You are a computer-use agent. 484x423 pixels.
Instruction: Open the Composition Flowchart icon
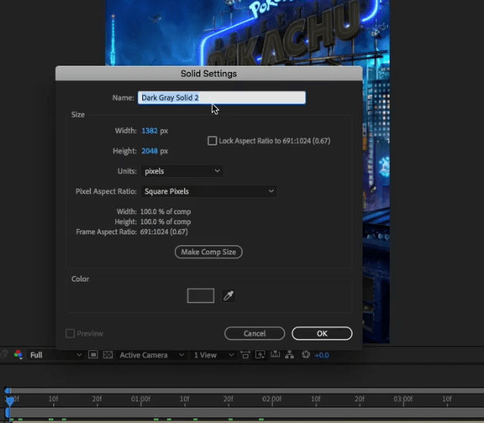[x=289, y=355]
